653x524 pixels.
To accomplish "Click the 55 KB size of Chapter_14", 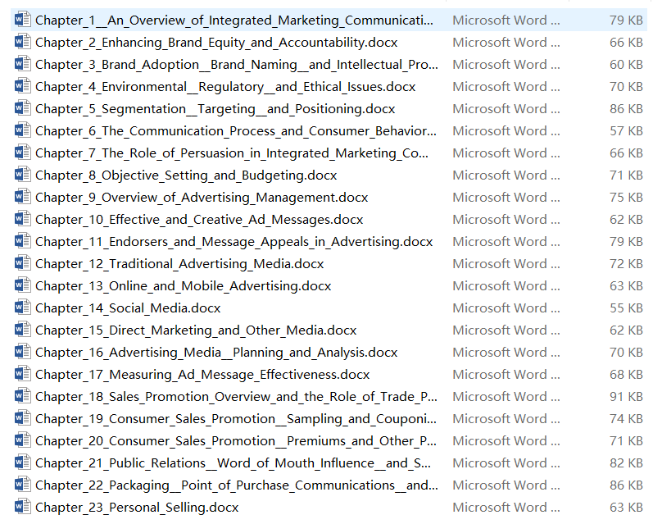I will click(x=626, y=308).
